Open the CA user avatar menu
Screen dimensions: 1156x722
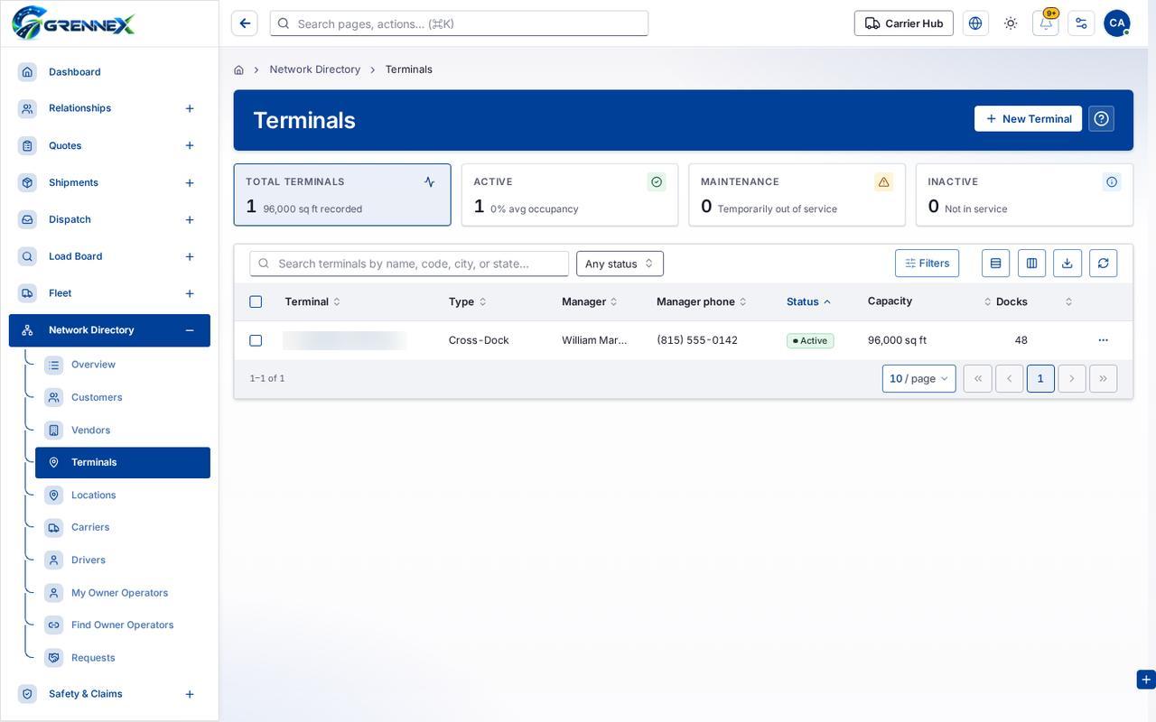(x=1117, y=23)
